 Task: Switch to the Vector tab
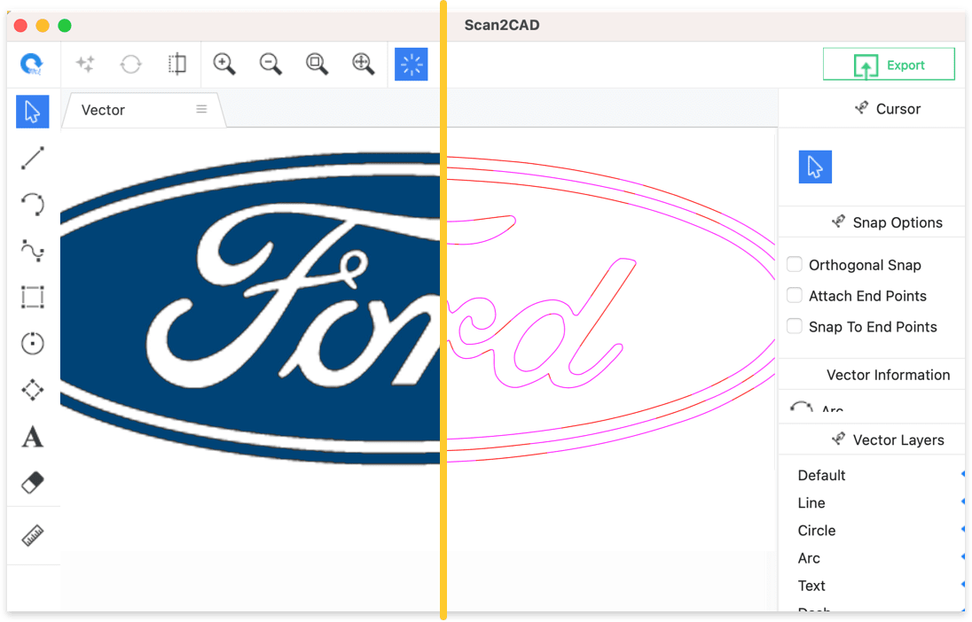tap(104, 110)
